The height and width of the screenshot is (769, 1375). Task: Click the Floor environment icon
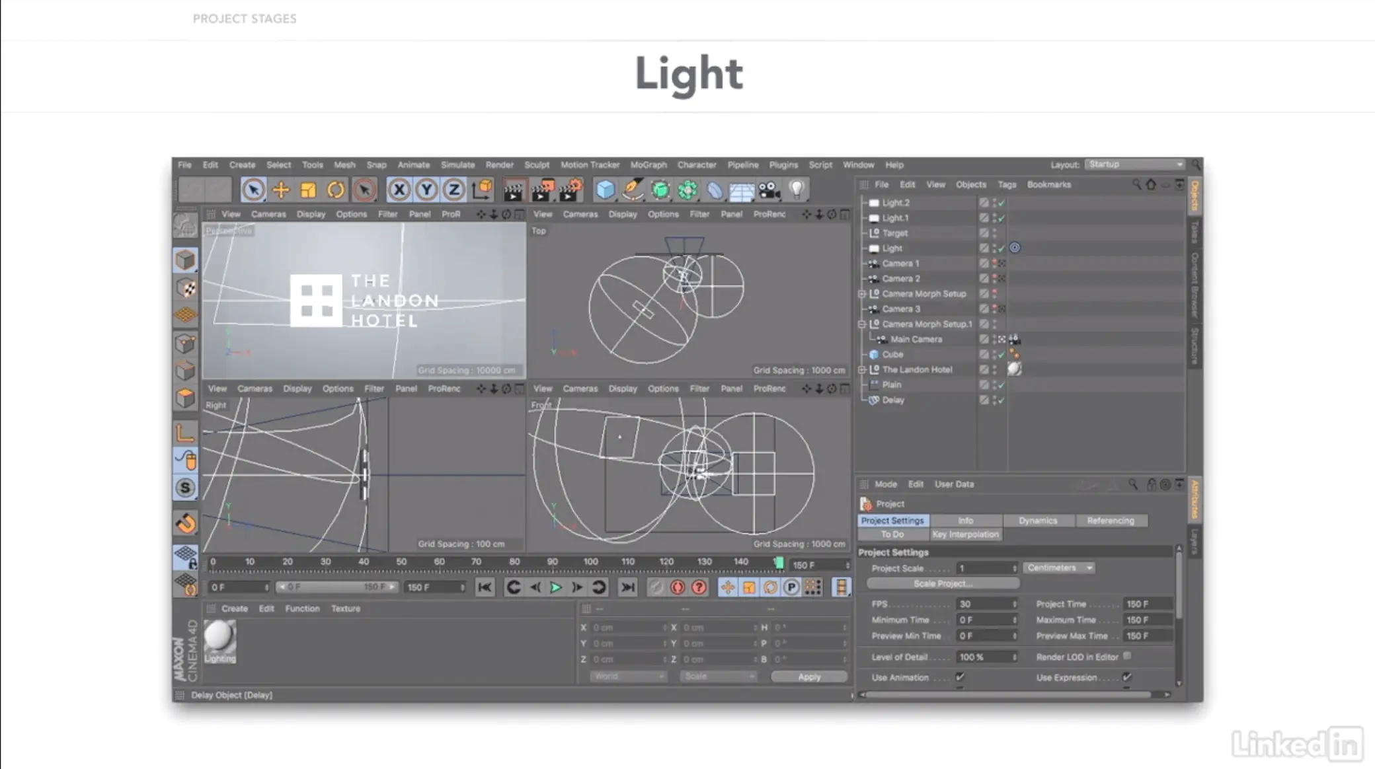(742, 191)
